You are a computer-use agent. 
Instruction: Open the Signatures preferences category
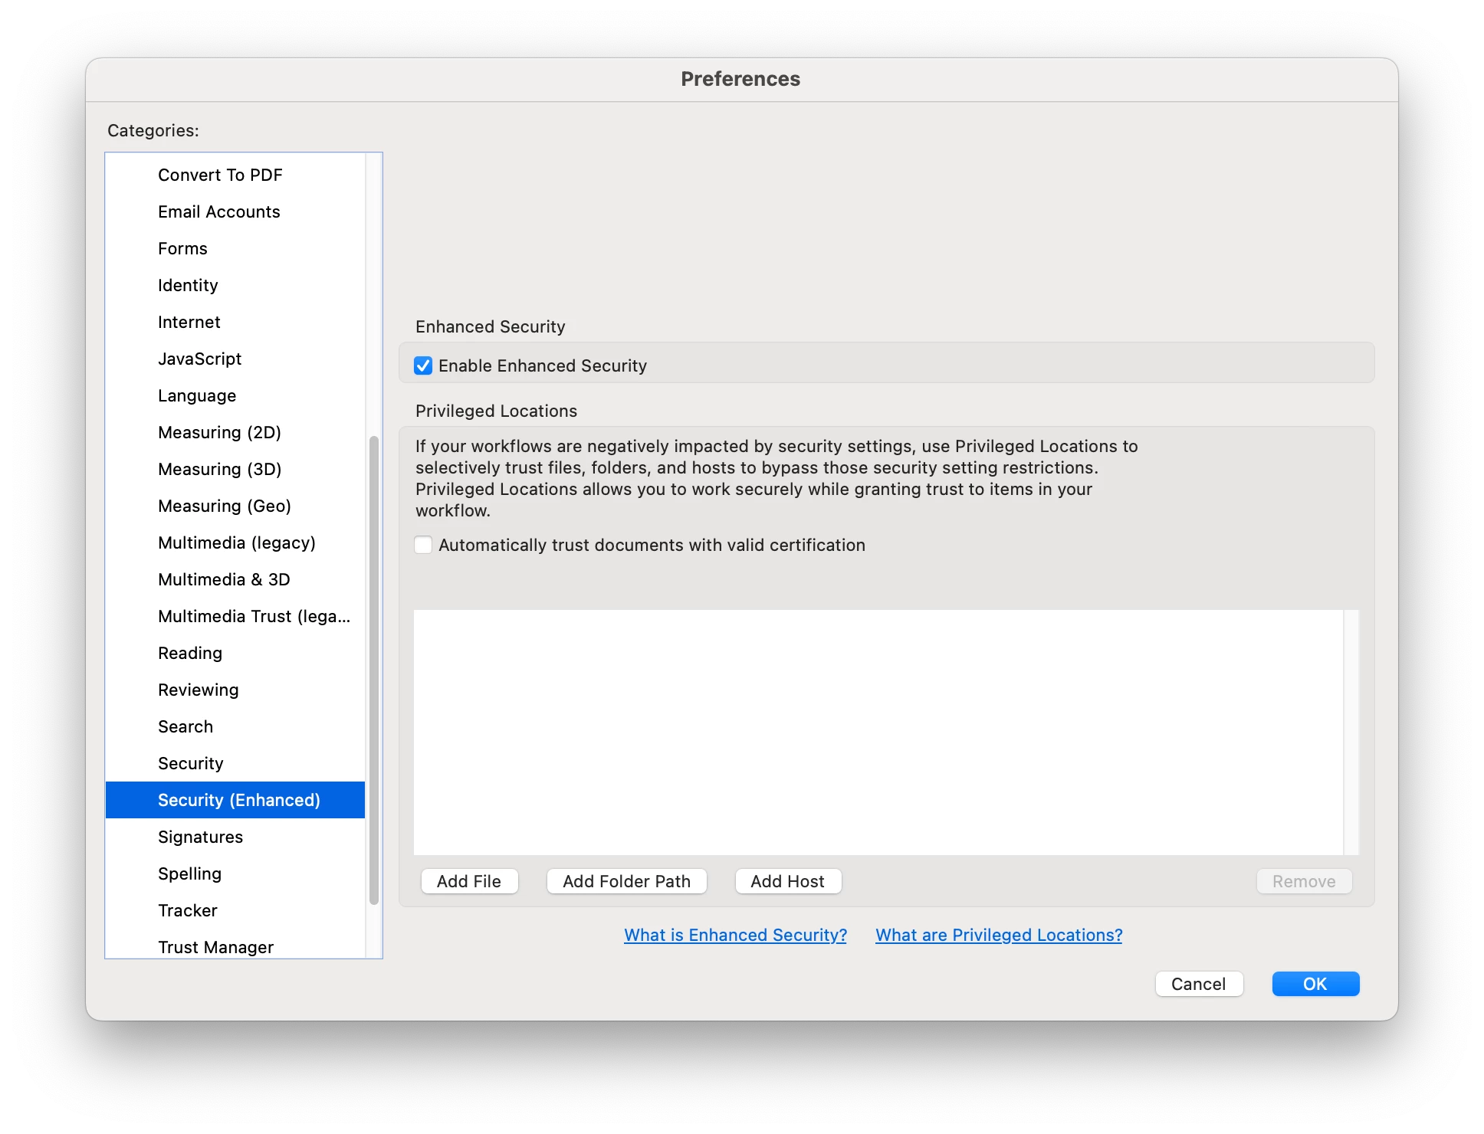pyautogui.click(x=200, y=837)
